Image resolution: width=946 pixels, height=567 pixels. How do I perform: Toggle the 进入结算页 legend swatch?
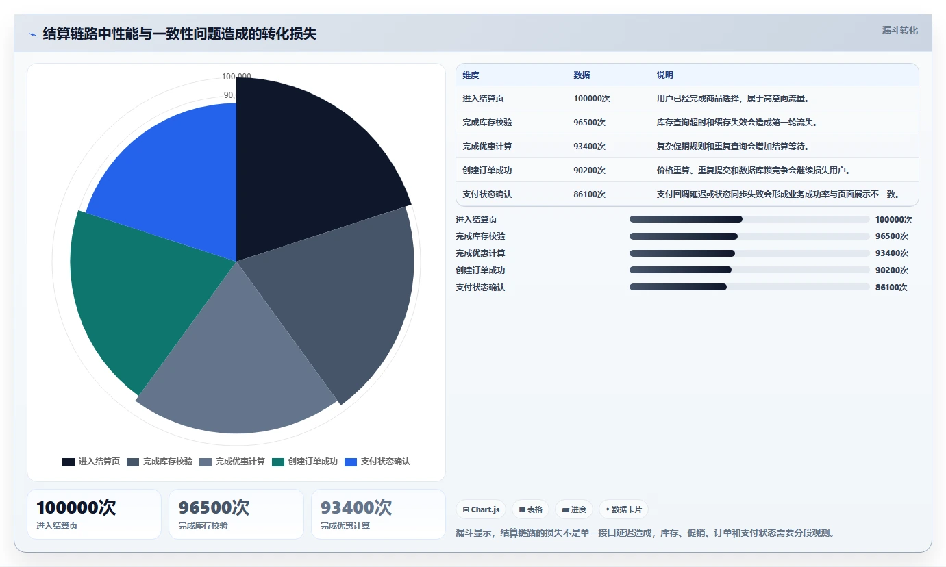point(69,462)
